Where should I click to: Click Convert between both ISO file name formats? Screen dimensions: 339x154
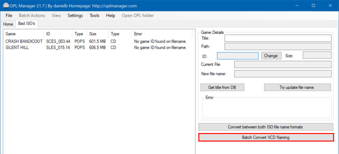266,127
